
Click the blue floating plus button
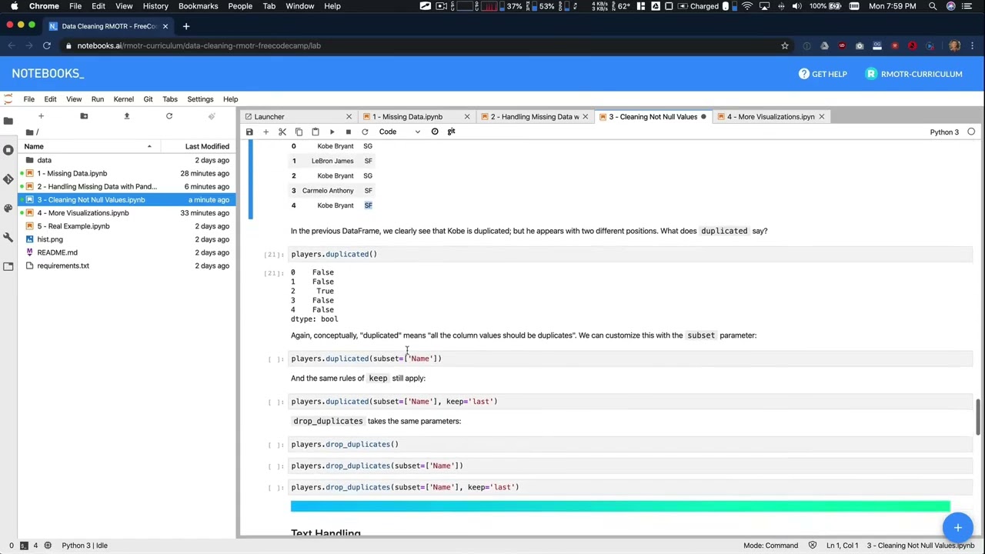(957, 528)
